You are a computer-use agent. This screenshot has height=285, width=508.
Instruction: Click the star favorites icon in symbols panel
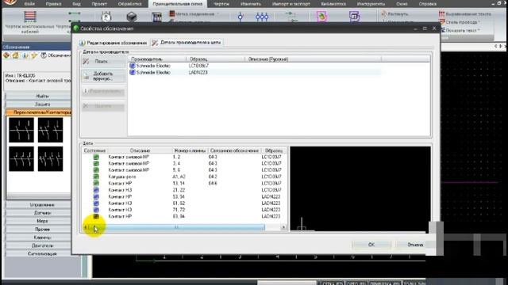(x=33, y=55)
